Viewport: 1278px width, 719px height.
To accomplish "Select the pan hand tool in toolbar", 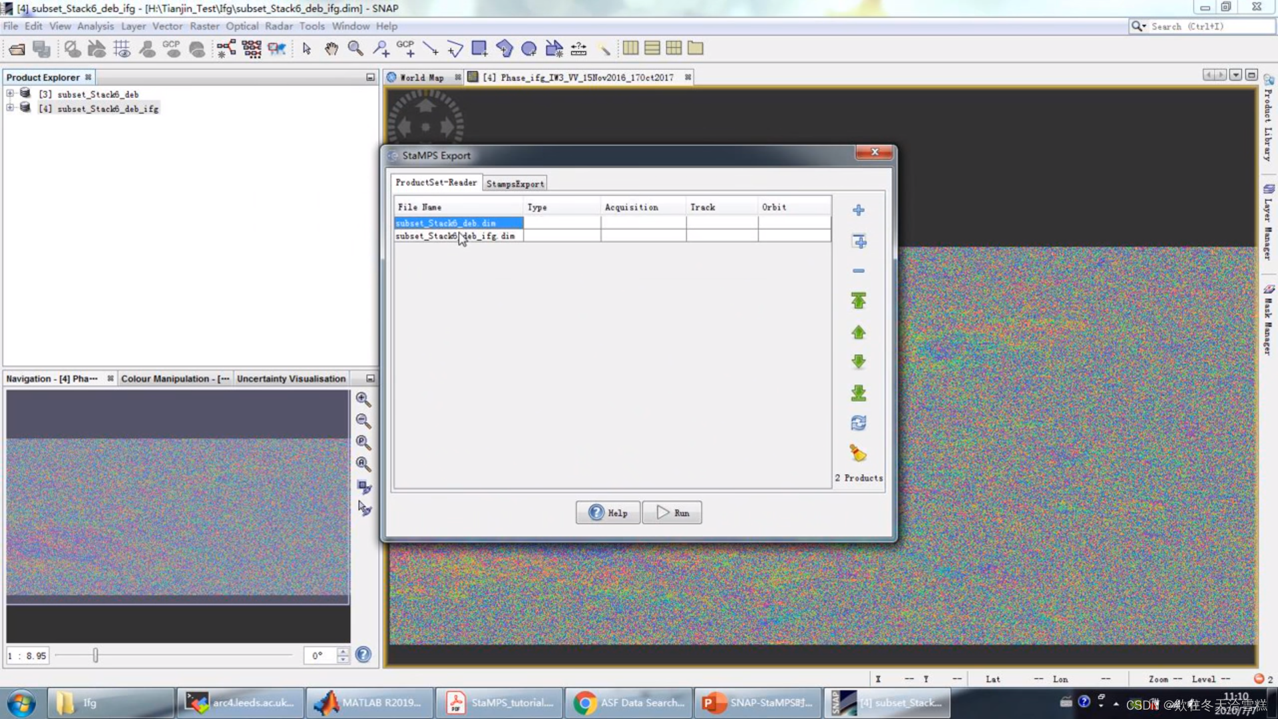I will (x=331, y=49).
